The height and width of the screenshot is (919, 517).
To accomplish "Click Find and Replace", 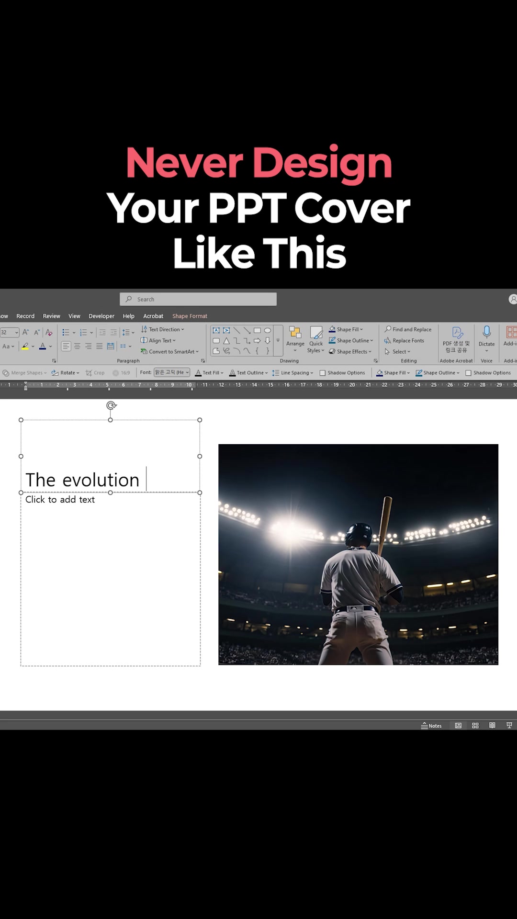I will click(408, 329).
